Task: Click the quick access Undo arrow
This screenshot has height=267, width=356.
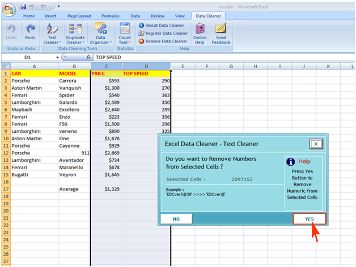Action: tap(32, 7)
